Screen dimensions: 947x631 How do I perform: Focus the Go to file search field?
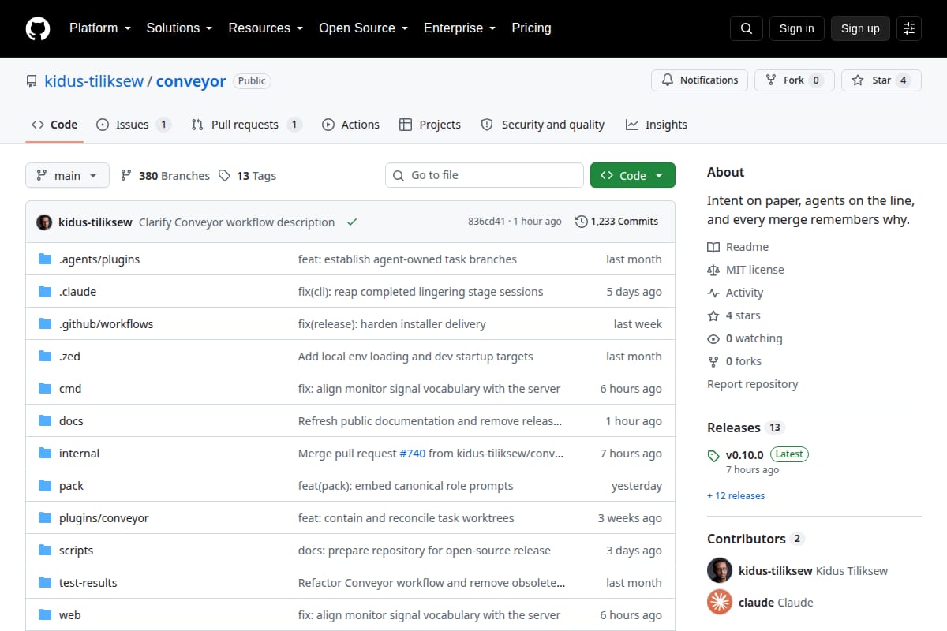(x=485, y=175)
